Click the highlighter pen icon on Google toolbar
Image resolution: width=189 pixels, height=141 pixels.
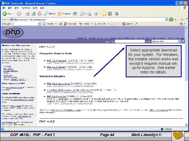tap(136, 24)
